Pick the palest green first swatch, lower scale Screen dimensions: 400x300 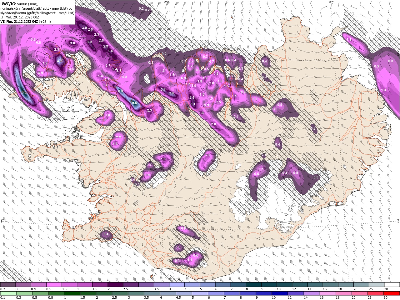pos(8,293)
